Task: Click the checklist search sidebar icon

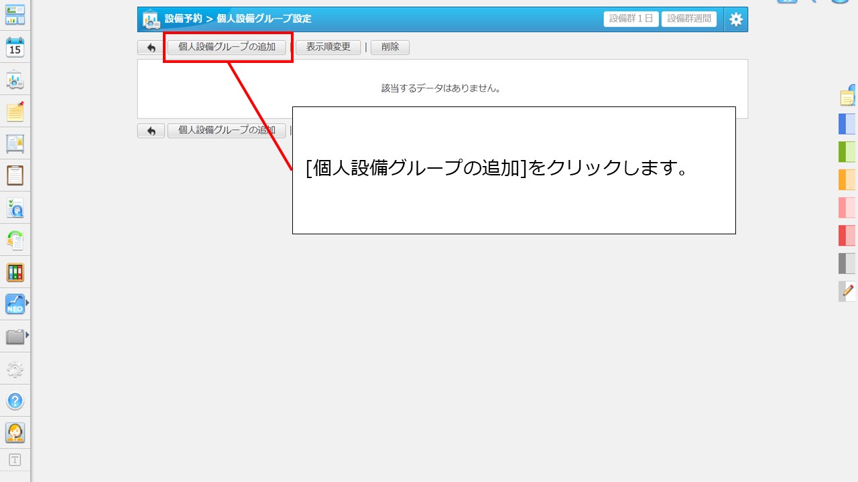Action: click(15, 208)
